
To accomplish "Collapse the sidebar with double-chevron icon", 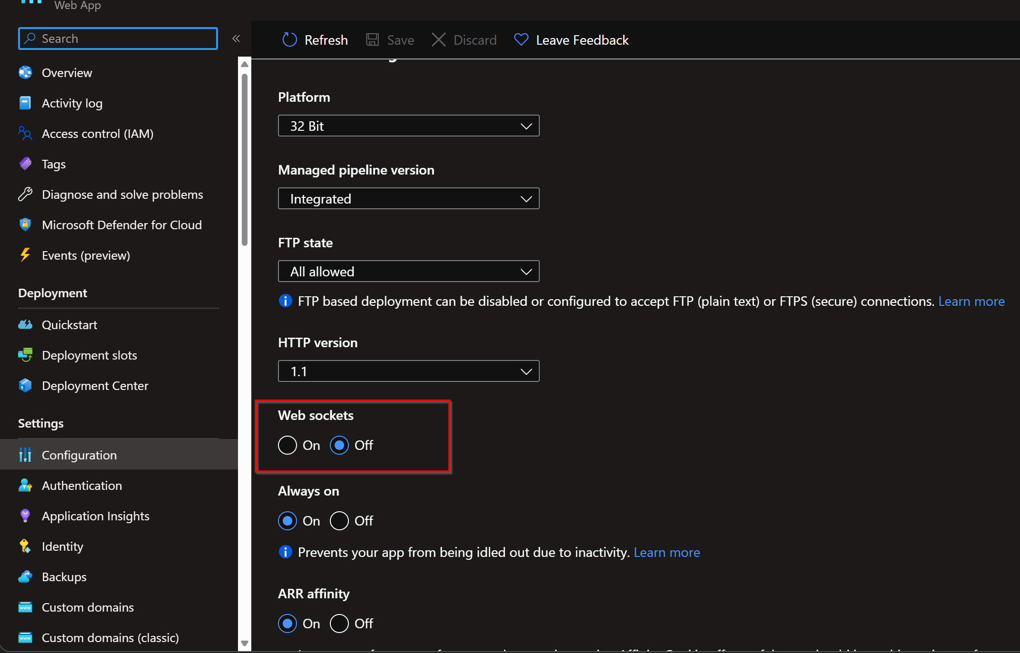I will click(236, 39).
